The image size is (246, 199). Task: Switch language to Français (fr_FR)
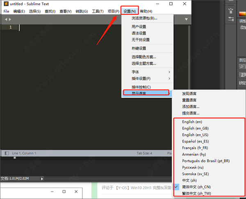pyautogui.click(x=209, y=148)
